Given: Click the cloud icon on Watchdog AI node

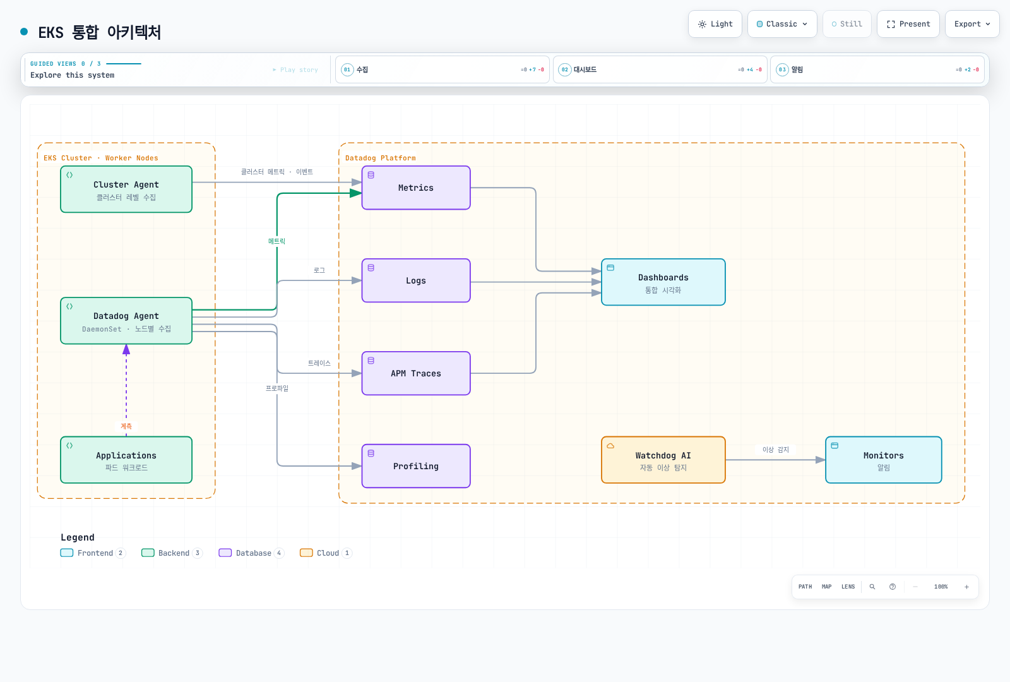Looking at the screenshot, I should 610,445.
